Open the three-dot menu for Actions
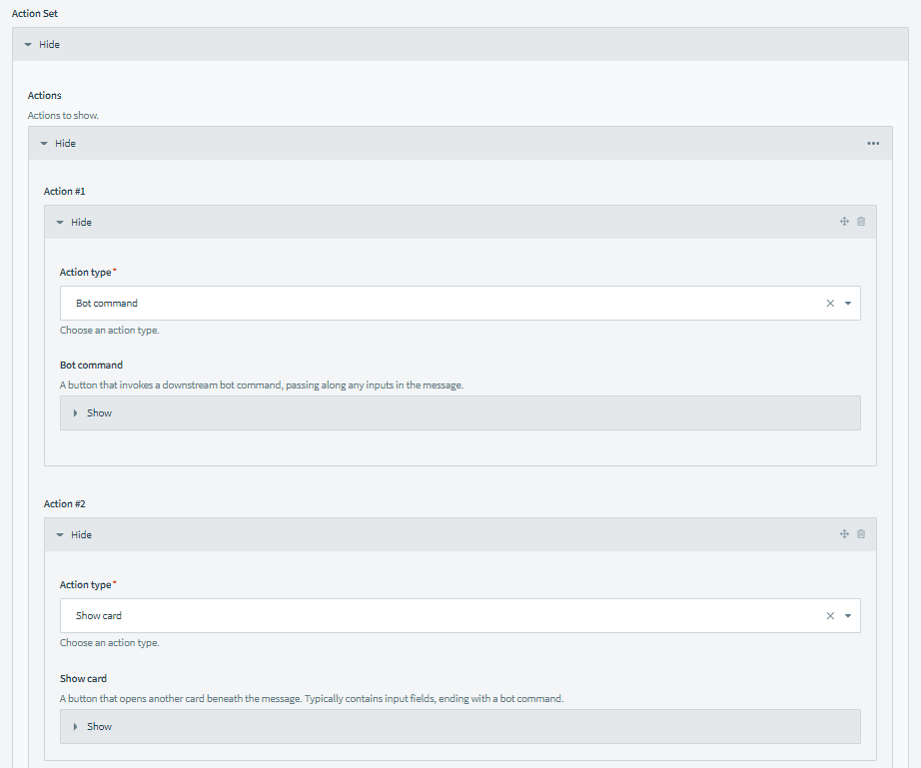This screenshot has height=768, width=921. 874,144
